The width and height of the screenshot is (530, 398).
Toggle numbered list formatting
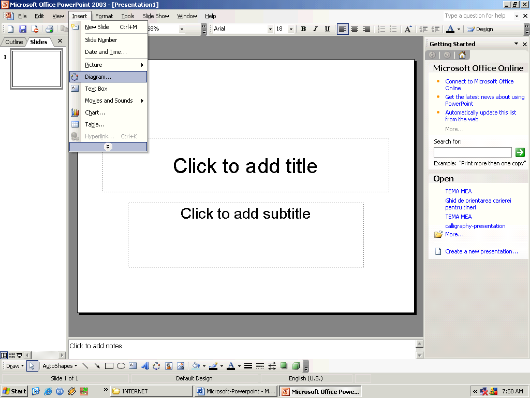click(x=381, y=29)
